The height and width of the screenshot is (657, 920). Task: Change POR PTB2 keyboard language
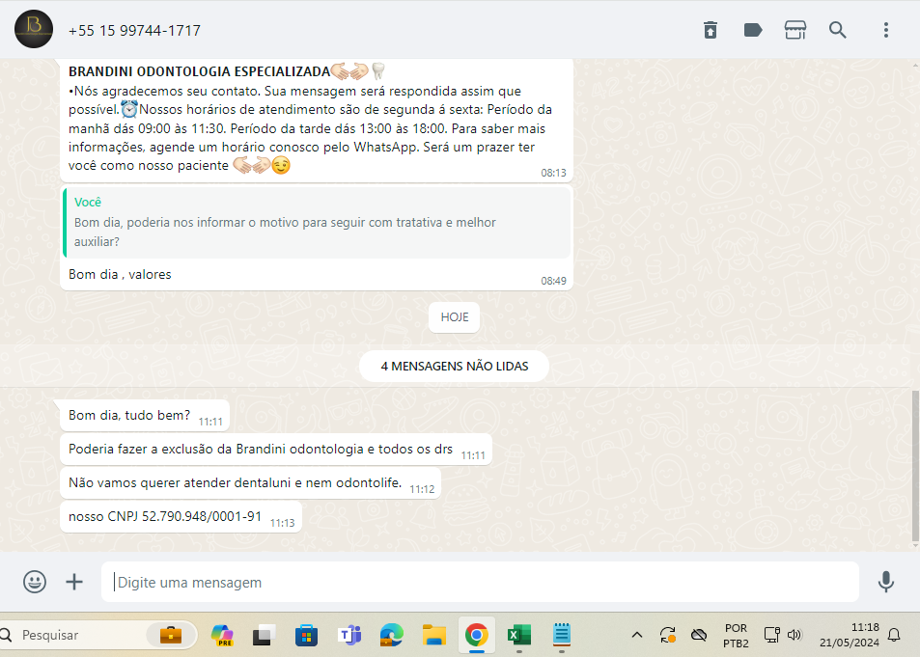(x=736, y=636)
